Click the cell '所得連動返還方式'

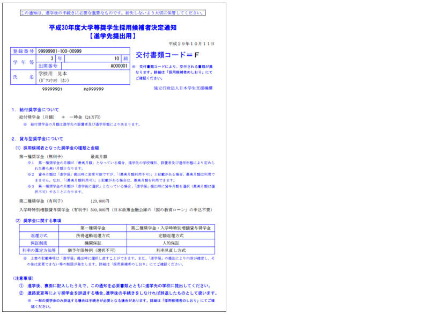coord(93,236)
